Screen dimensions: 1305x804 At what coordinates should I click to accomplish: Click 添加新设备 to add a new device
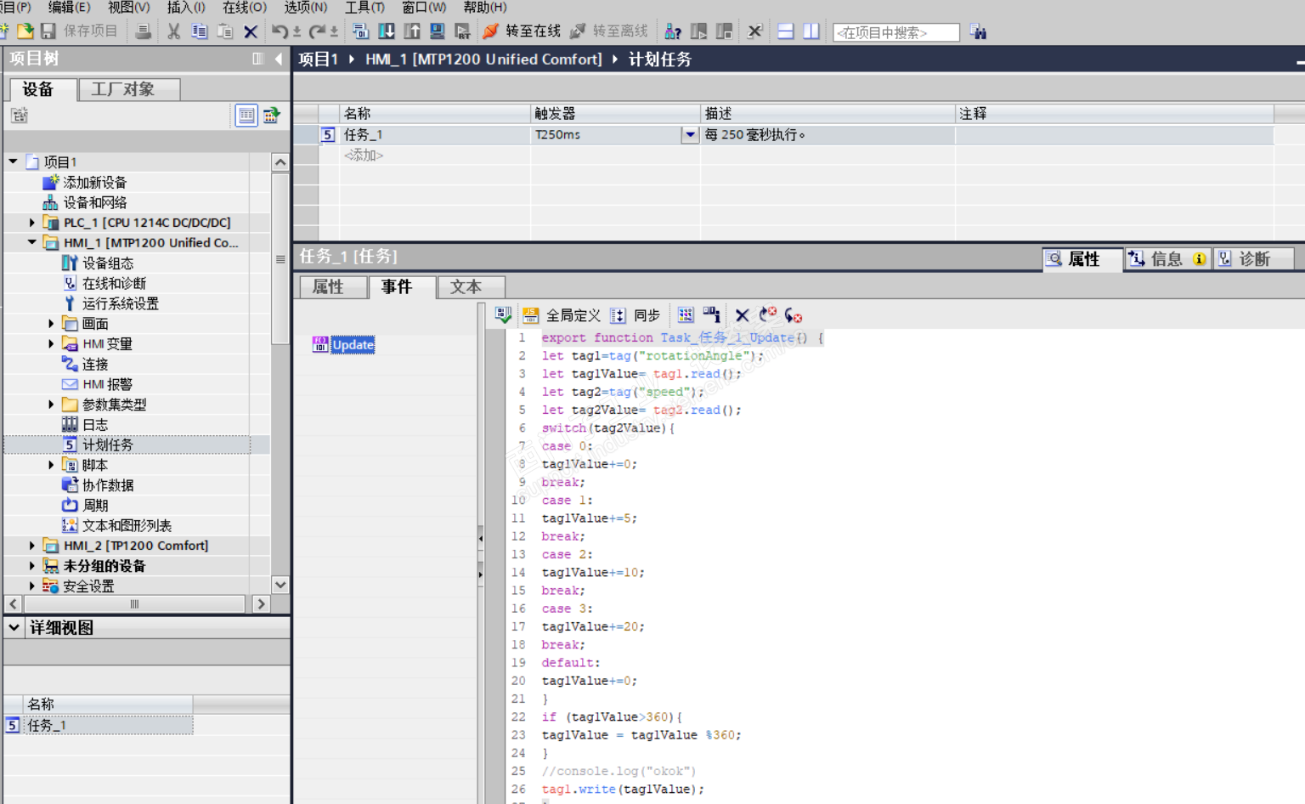94,183
